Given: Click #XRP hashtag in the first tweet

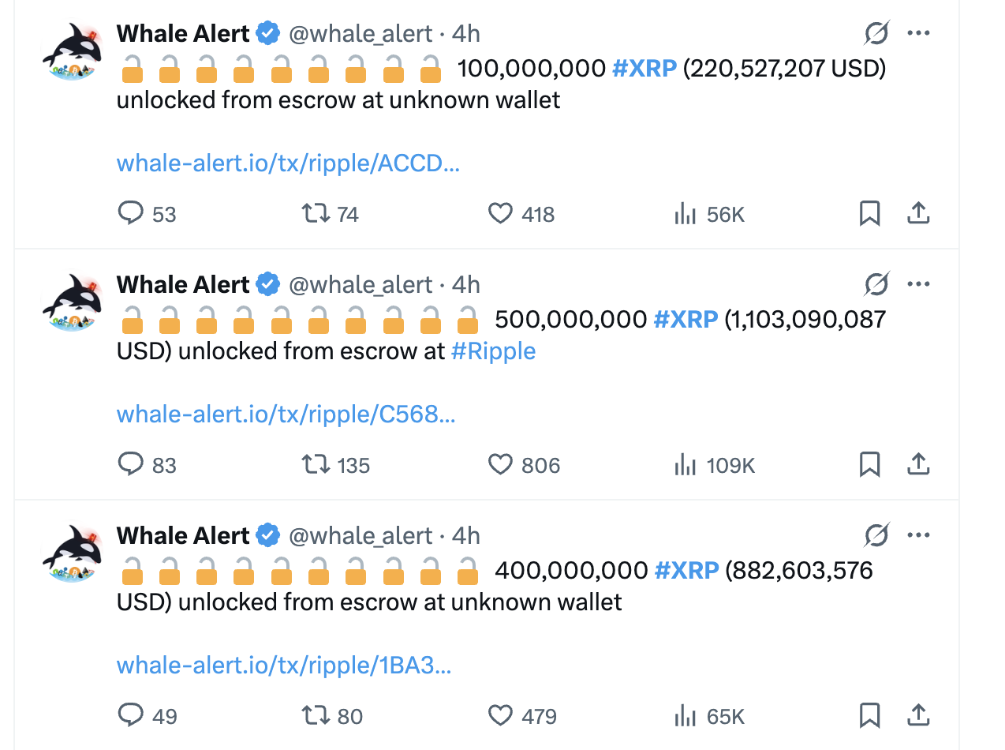Looking at the screenshot, I should 644,69.
